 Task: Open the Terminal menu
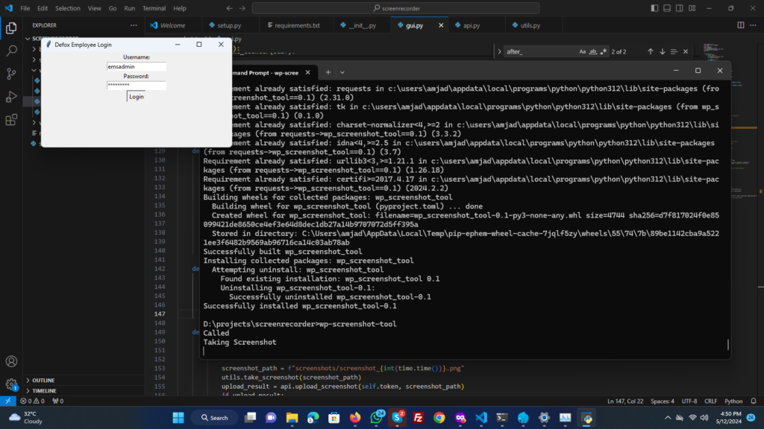[154, 8]
